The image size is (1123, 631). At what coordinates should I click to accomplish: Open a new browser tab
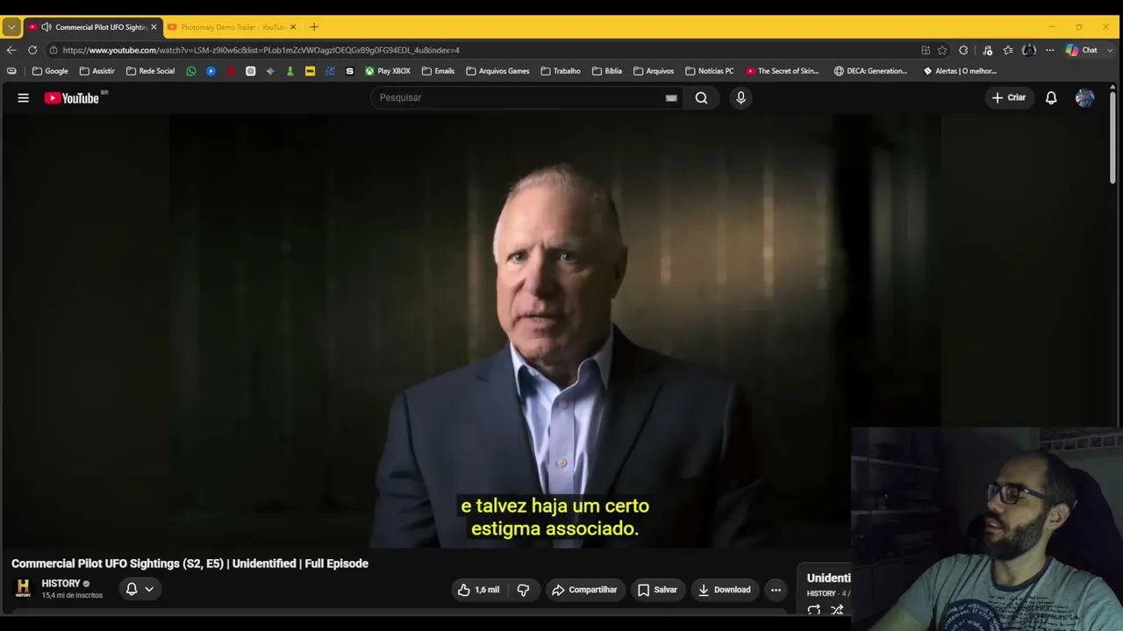click(314, 27)
